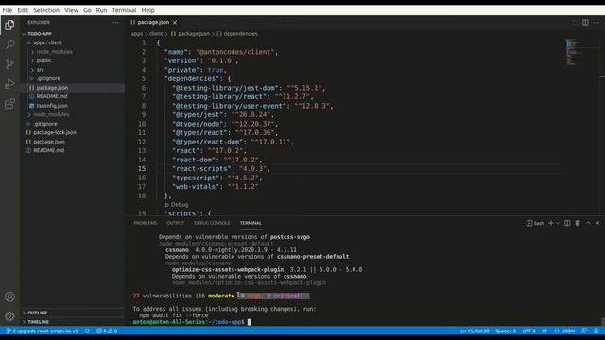Open the Manage gear icon

point(9,316)
